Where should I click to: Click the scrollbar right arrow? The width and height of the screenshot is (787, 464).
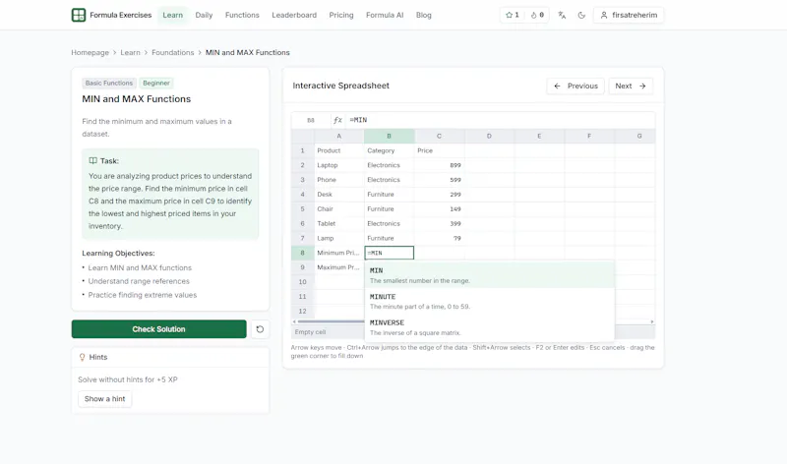click(x=652, y=321)
